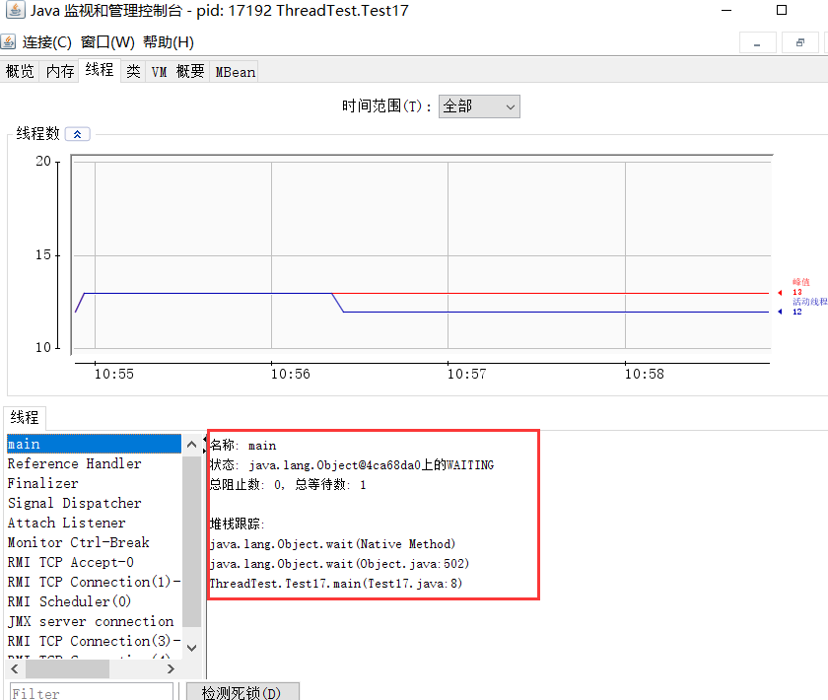Click the Object.wait(Object.java:502) stack line
828x700 pixels.
tap(339, 564)
